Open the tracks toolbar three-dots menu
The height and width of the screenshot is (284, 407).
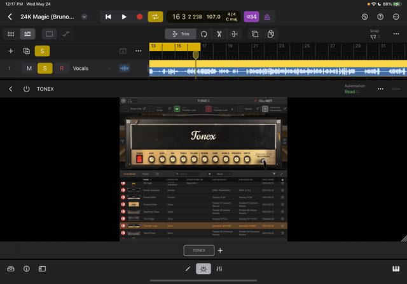point(396,34)
